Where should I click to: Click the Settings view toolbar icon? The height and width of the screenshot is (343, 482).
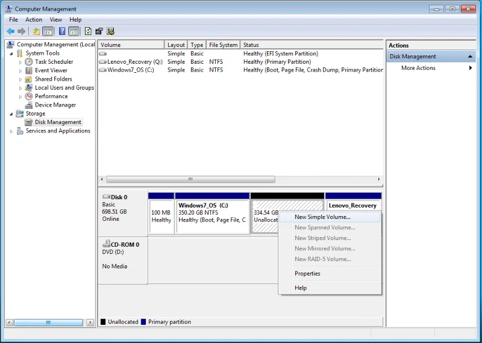[x=110, y=31]
